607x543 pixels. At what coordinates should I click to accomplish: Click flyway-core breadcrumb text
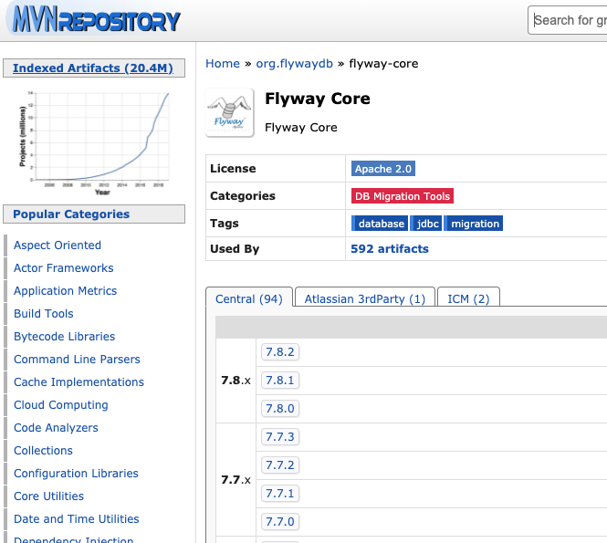click(383, 64)
